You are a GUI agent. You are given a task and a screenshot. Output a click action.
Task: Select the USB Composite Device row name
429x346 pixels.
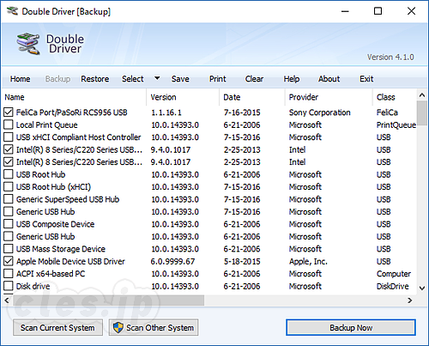[x=55, y=224]
